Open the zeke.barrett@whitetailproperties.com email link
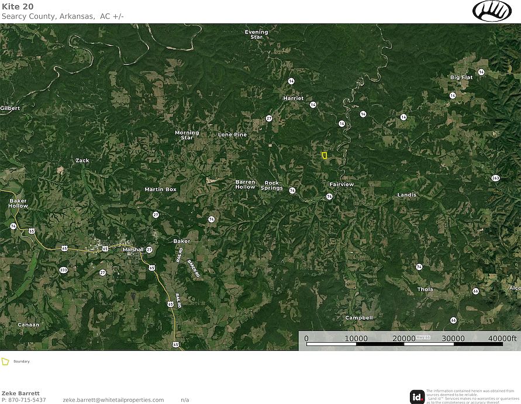The width and height of the screenshot is (521, 404). pos(113,400)
